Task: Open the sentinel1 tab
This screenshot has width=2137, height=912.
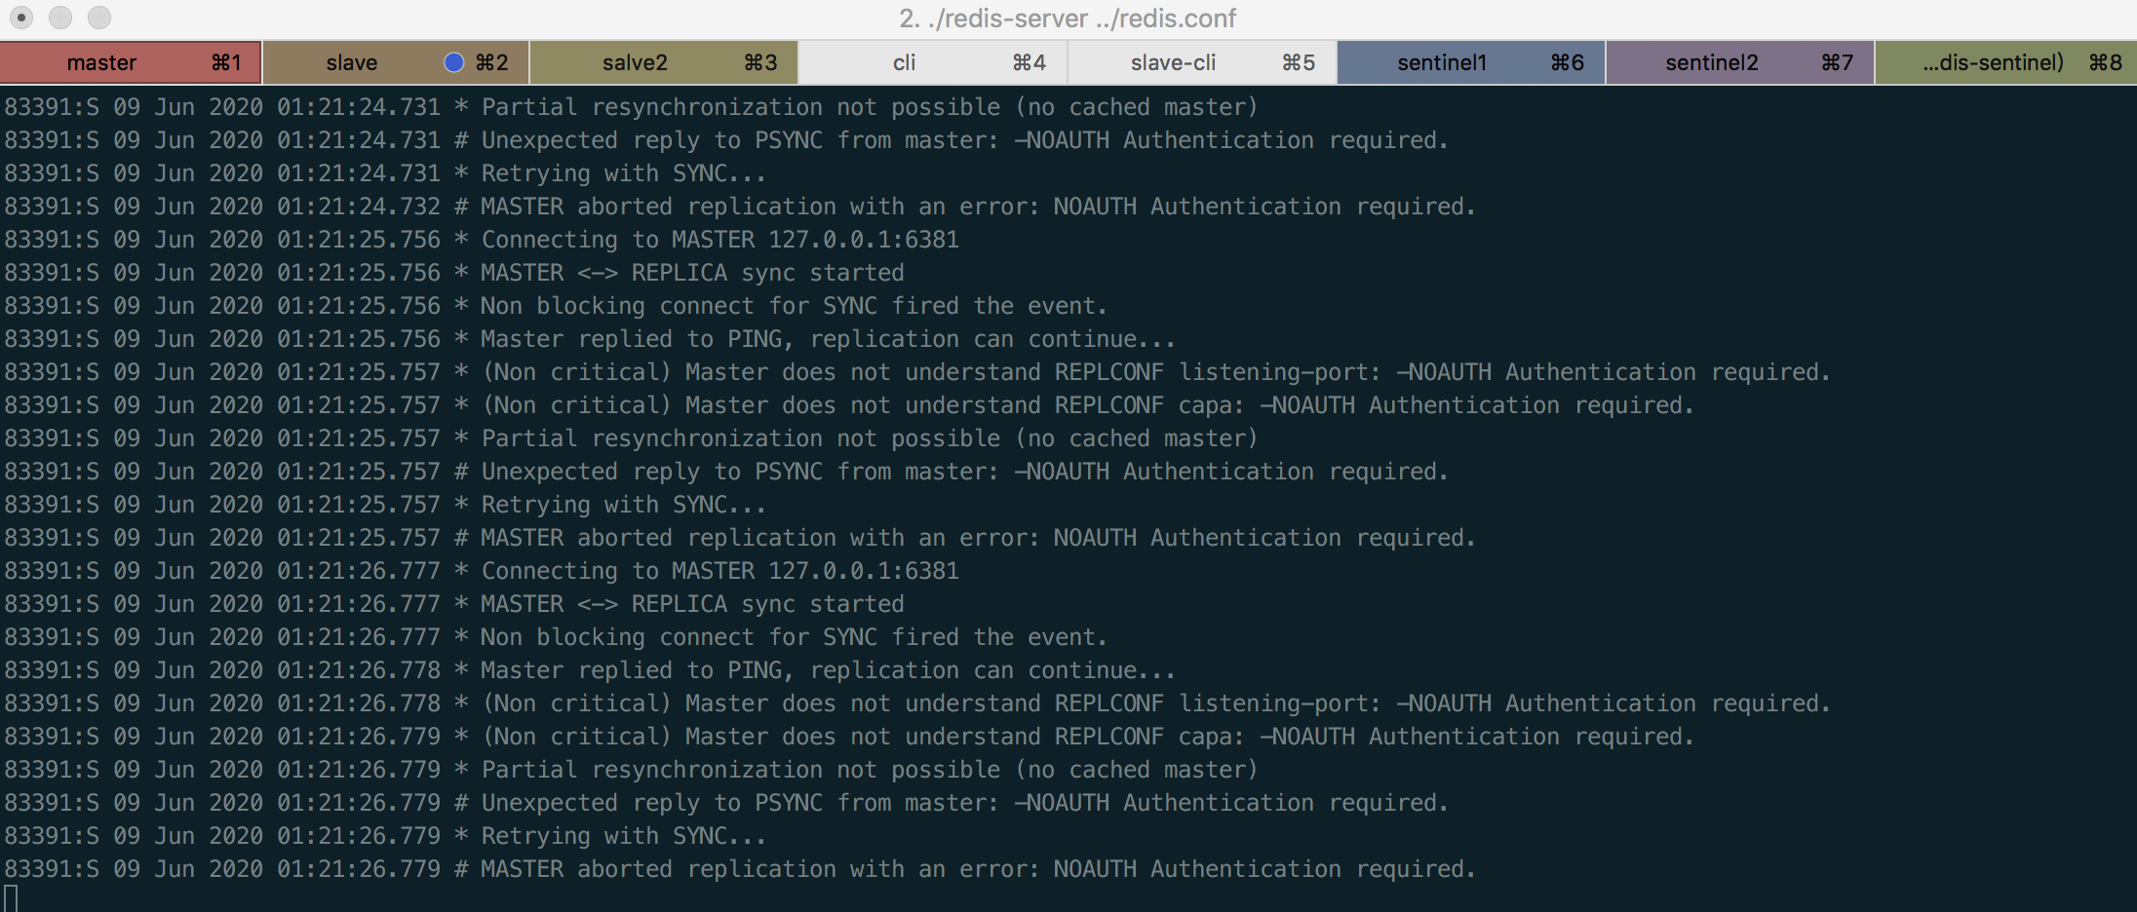Action: pyautogui.click(x=1471, y=62)
